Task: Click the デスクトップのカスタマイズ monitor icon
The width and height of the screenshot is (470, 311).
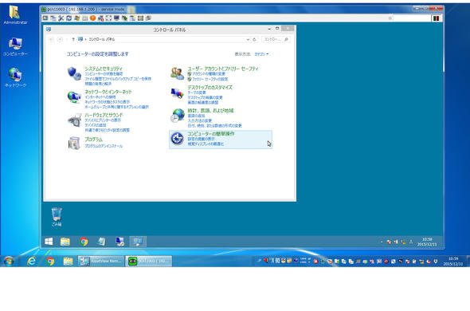Action: click(177, 93)
